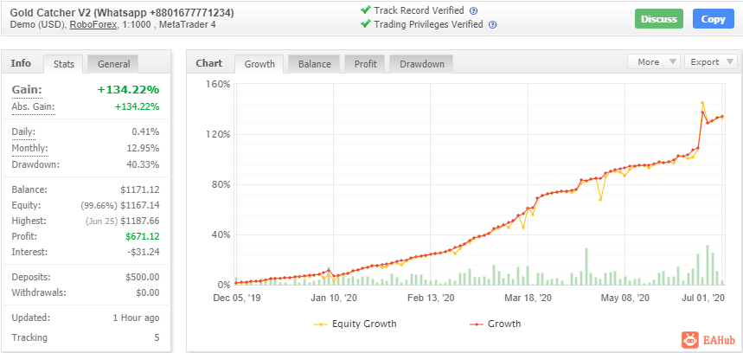The height and width of the screenshot is (353, 743).
Task: Click the Track Record Verified help icon
Action: [473, 11]
